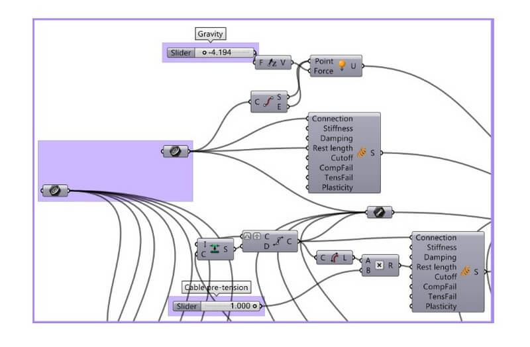Select the upper Springs component's spring icon
The height and width of the screenshot is (347, 530).
pyautogui.click(x=361, y=153)
